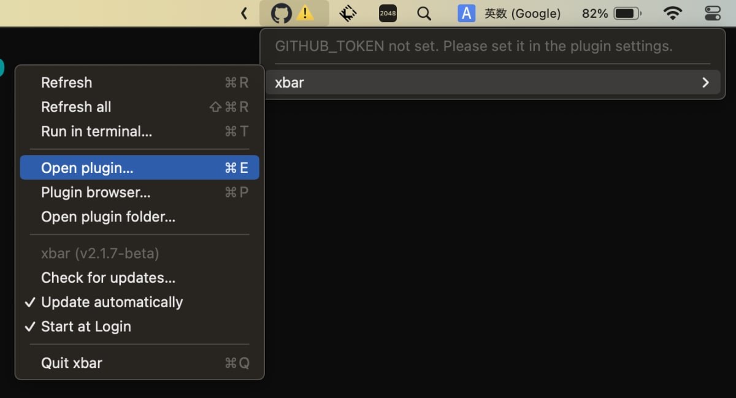This screenshot has height=398, width=736.
Task: Click the GITHUB_TOKEN not set message
Action: click(x=473, y=46)
